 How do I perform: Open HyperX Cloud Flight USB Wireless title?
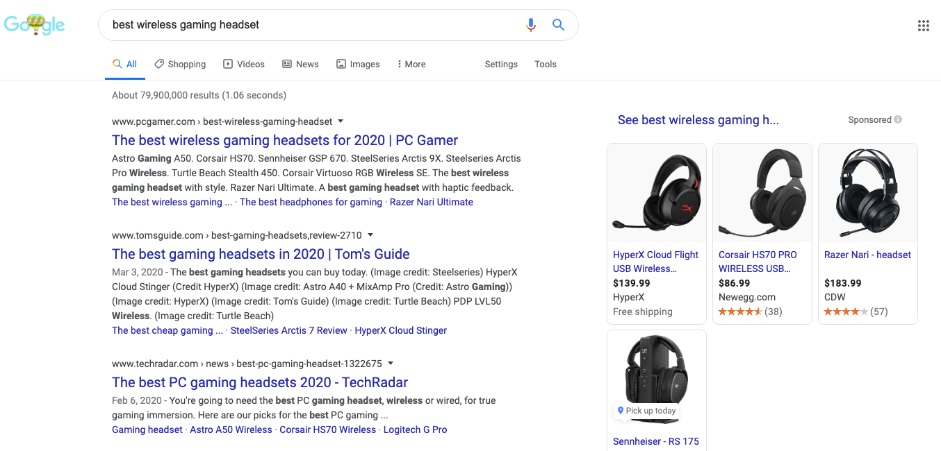(x=656, y=262)
